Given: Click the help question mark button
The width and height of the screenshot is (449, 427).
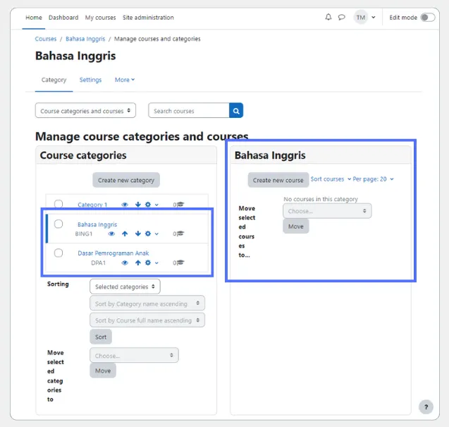Looking at the screenshot, I should (426, 407).
